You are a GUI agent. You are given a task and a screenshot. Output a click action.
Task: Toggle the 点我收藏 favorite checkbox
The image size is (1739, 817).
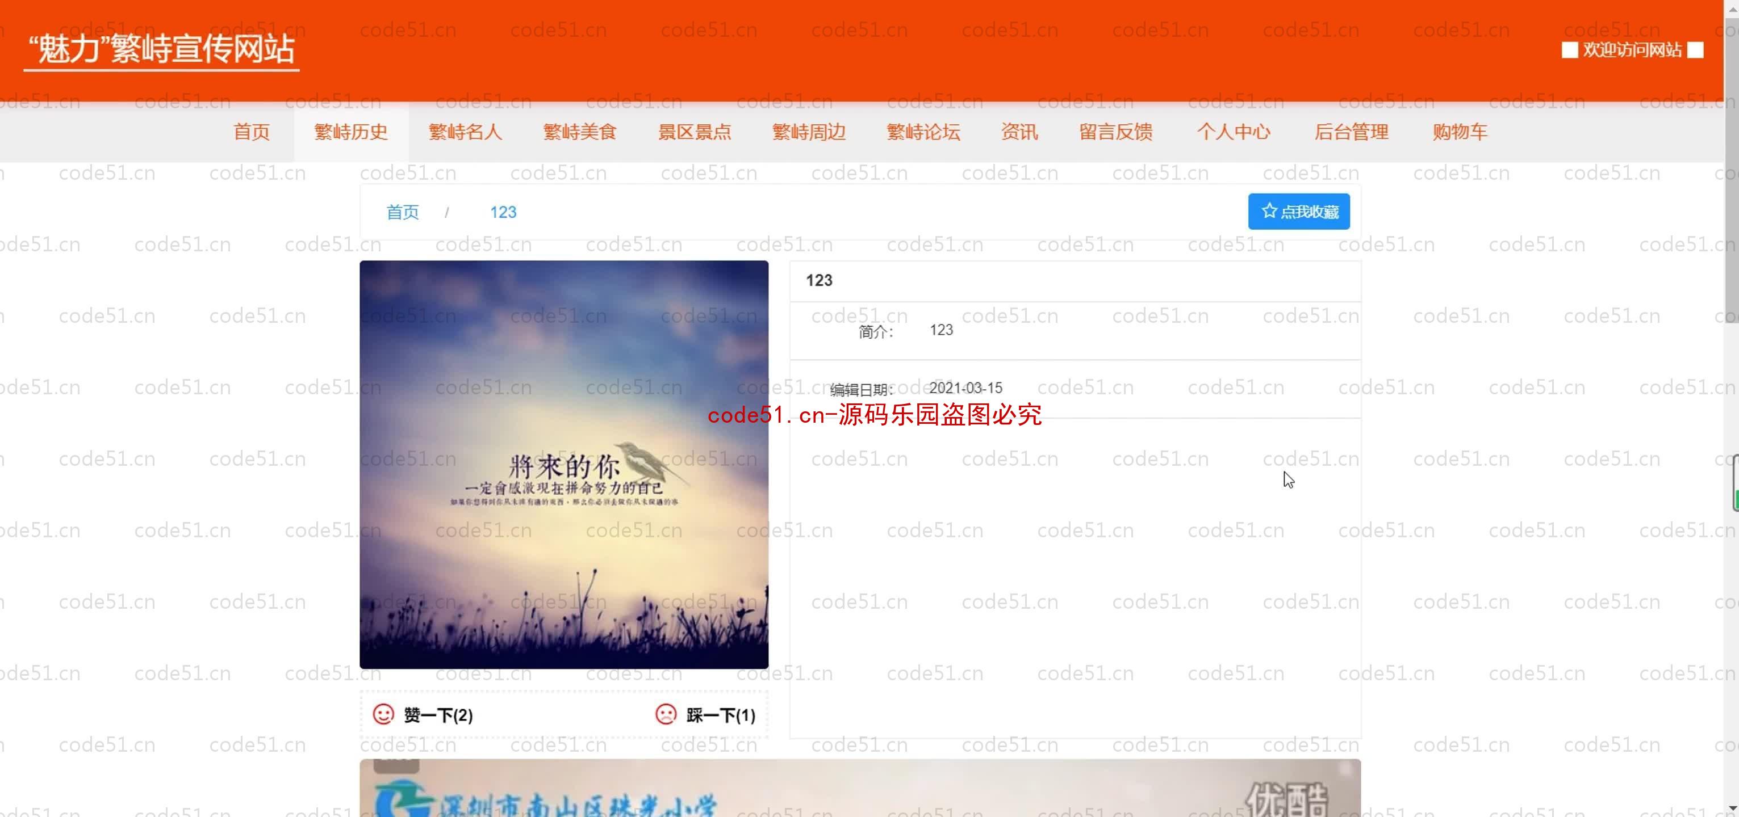click(x=1299, y=210)
